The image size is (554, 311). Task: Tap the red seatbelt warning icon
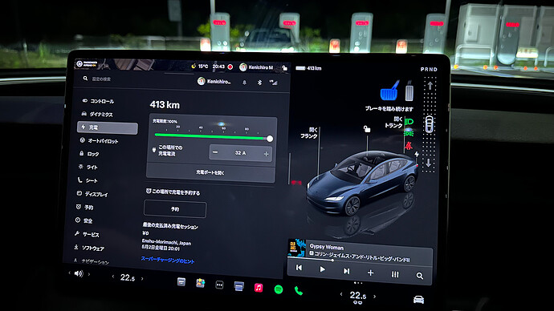click(409, 145)
